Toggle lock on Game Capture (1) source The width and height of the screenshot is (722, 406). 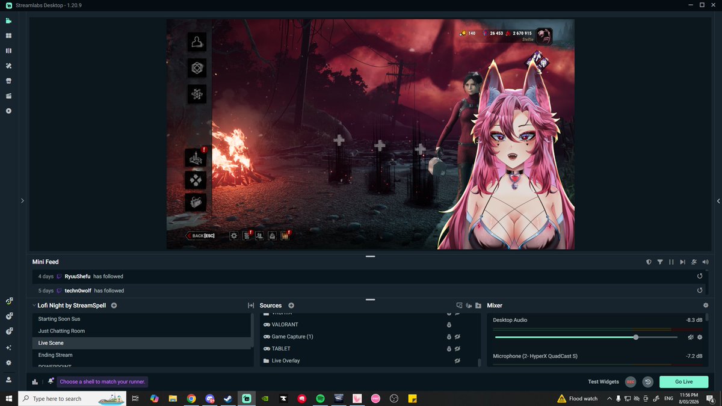coord(449,337)
